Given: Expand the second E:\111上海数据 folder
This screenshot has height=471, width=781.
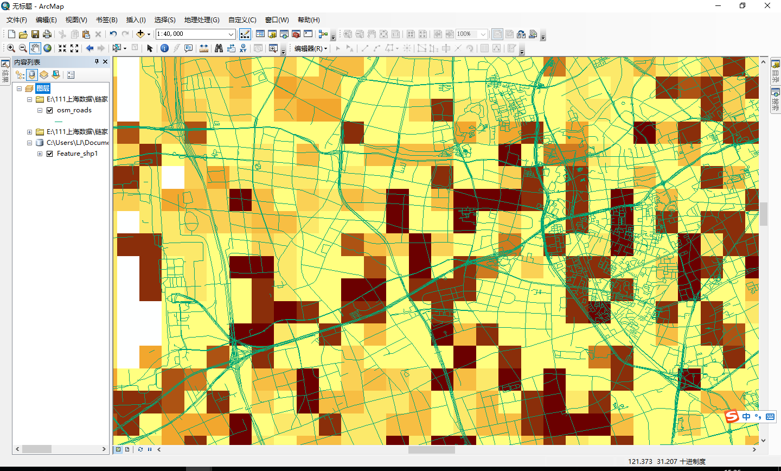Looking at the screenshot, I should pyautogui.click(x=29, y=132).
